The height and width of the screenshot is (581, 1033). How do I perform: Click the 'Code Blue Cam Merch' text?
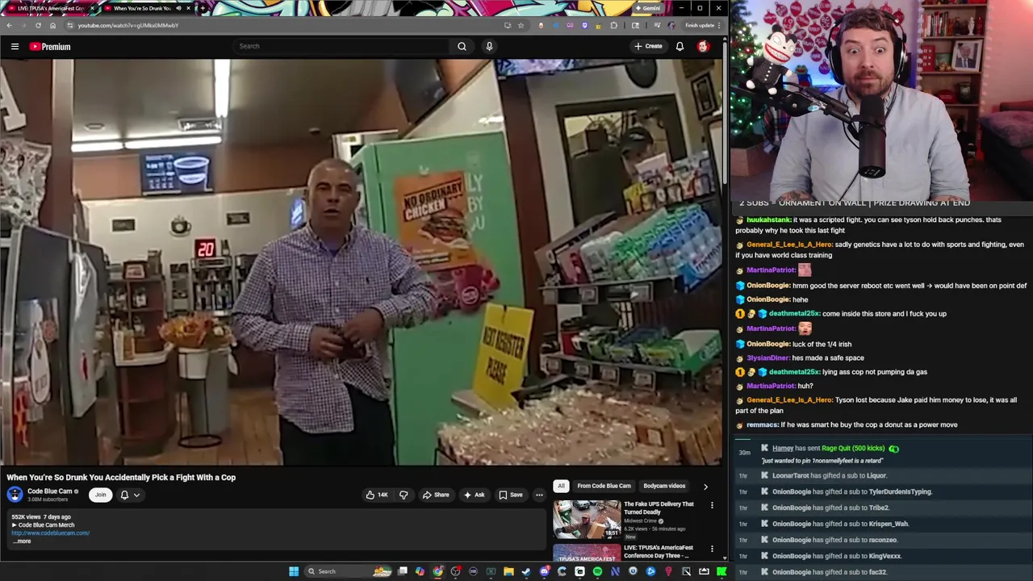[x=46, y=525]
